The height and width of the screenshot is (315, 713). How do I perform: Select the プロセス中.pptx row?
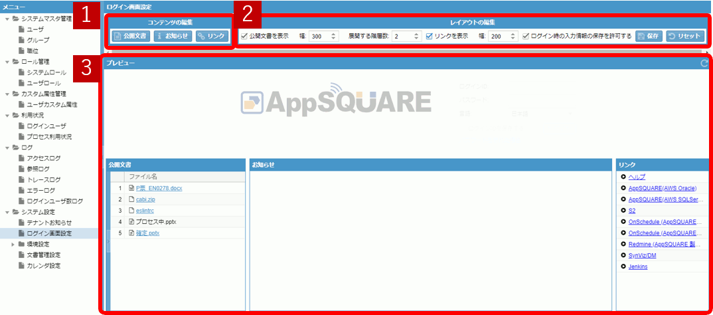point(178,222)
